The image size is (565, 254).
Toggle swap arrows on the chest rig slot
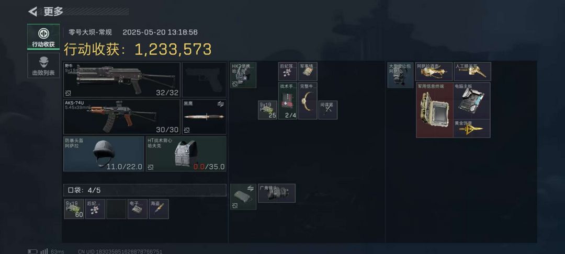251,189
